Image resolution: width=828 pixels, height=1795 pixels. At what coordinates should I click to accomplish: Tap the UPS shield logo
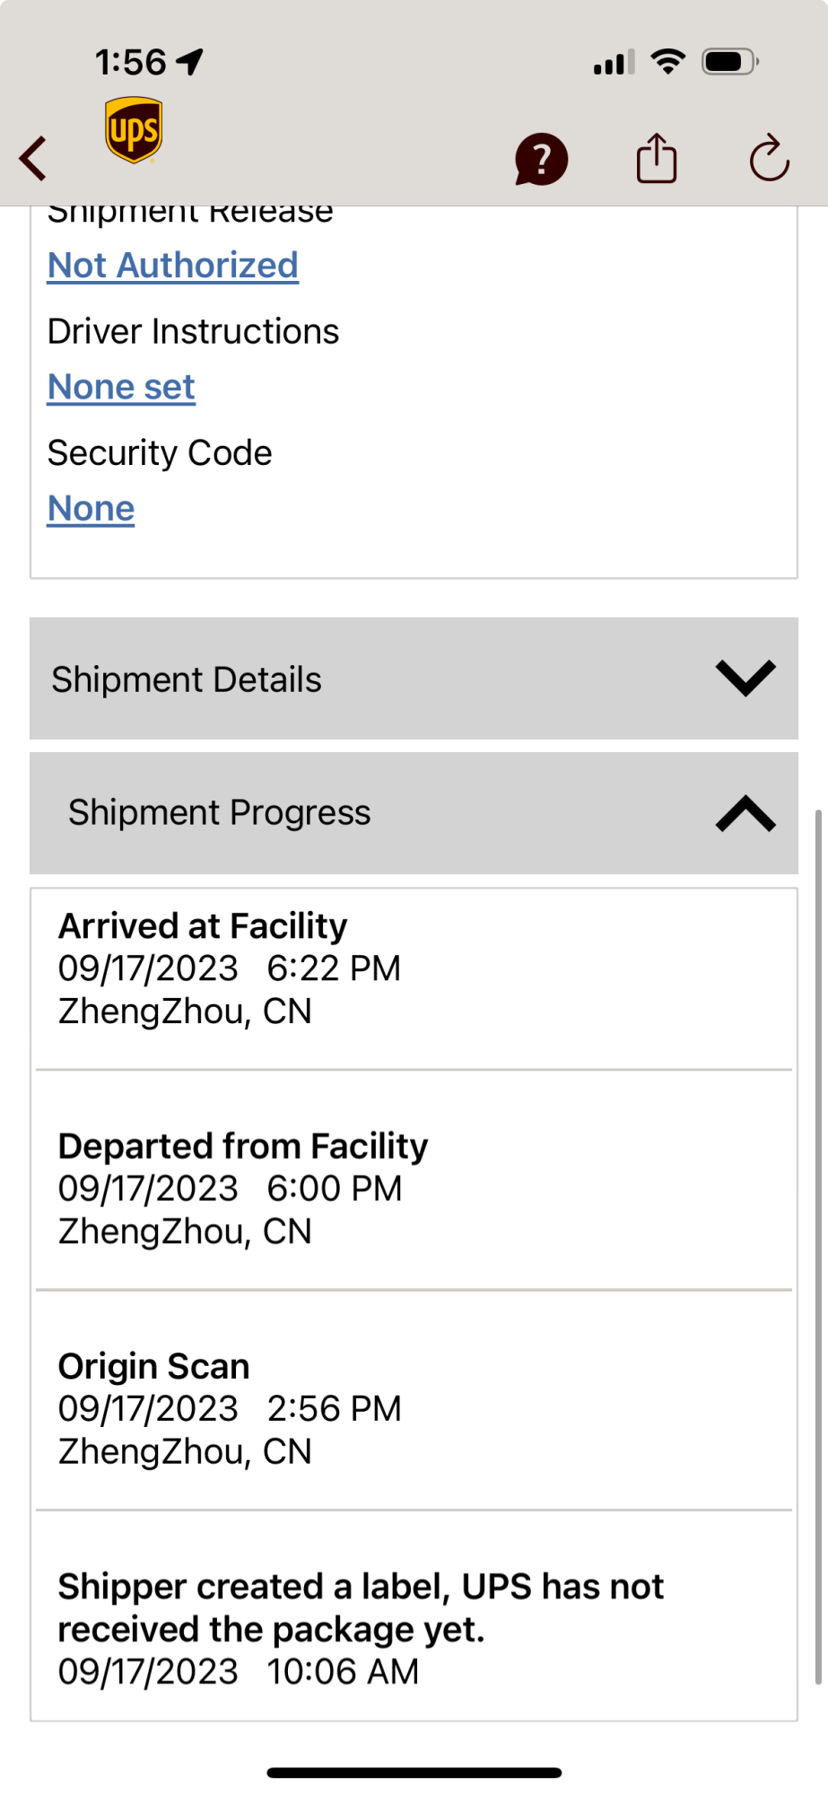pos(134,130)
